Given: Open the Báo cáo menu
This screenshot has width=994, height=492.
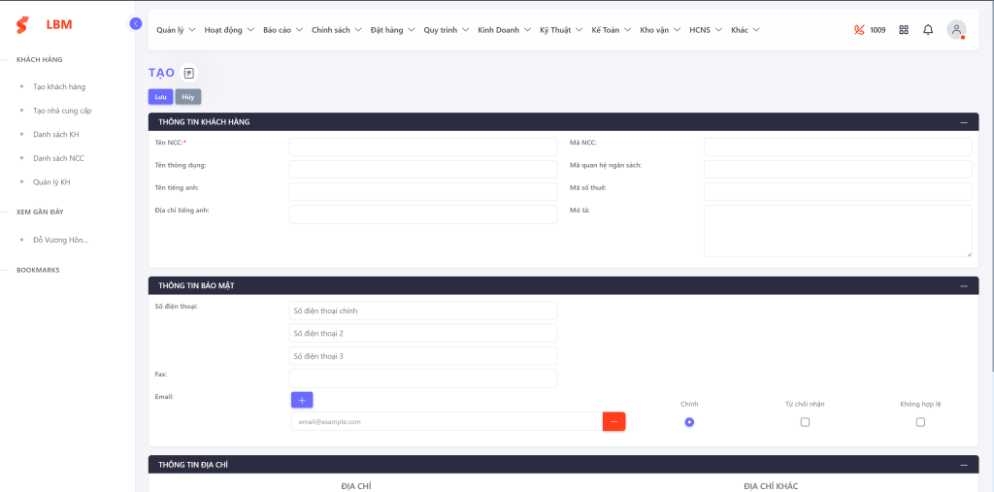Looking at the screenshot, I should [282, 30].
